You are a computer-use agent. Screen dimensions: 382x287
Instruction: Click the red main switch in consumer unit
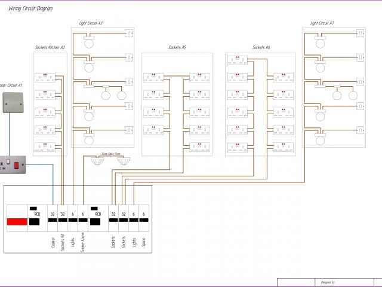pos(17,222)
